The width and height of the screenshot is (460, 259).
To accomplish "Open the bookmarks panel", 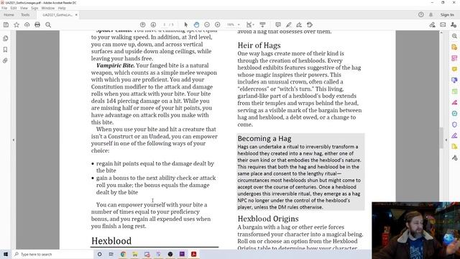I will (x=5, y=50).
